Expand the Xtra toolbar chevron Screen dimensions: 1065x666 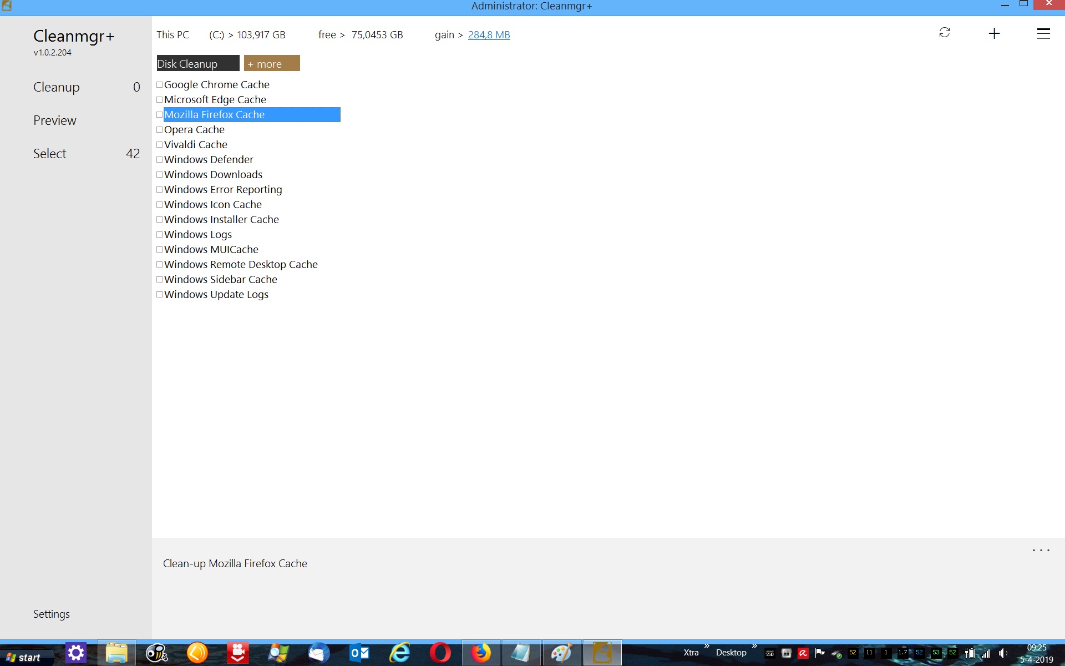tap(707, 646)
